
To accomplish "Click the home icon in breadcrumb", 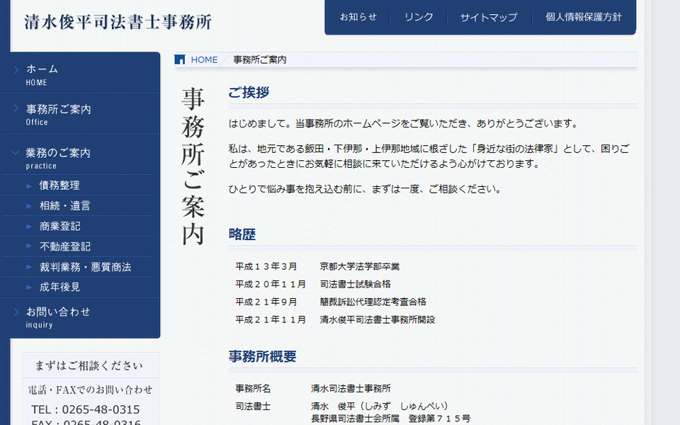I will (179, 59).
